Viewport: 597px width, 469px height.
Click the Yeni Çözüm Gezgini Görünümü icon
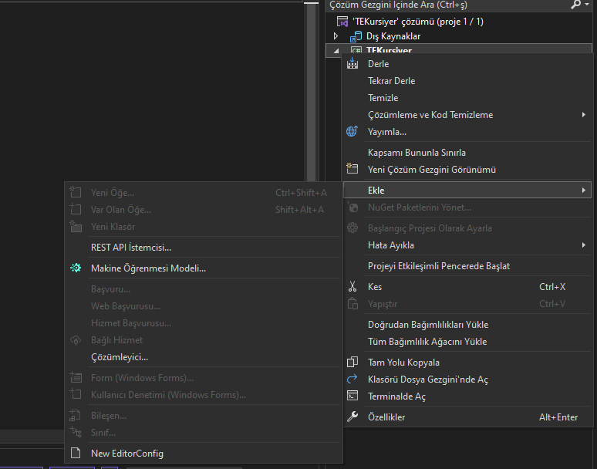click(352, 169)
